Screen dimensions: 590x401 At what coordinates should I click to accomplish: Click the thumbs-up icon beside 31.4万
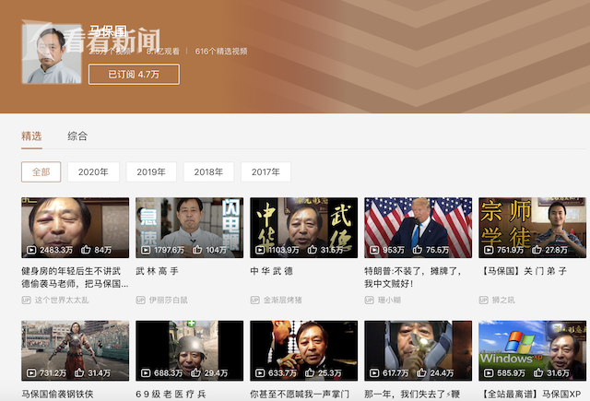click(x=79, y=372)
